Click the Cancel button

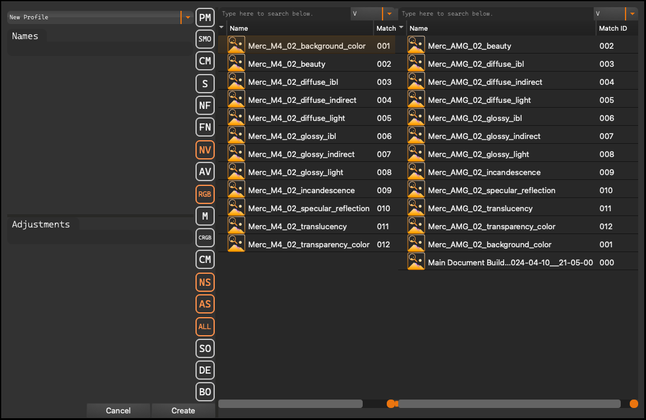(x=118, y=410)
